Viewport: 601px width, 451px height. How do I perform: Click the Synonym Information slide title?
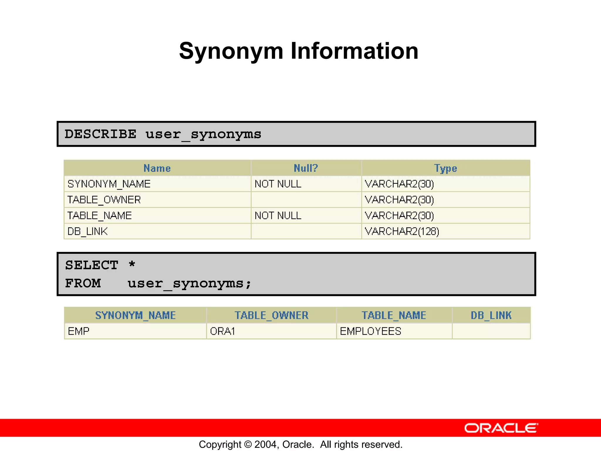pyautogui.click(x=299, y=51)
